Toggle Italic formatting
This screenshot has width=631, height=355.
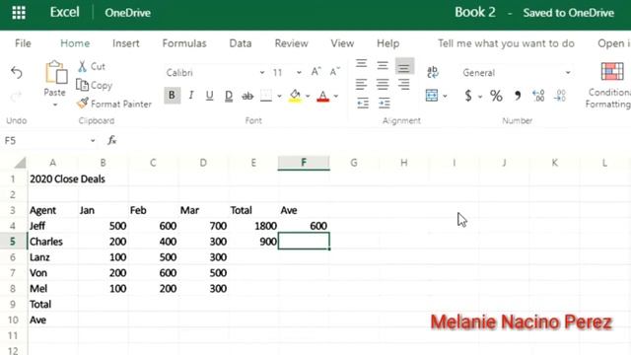(191, 96)
